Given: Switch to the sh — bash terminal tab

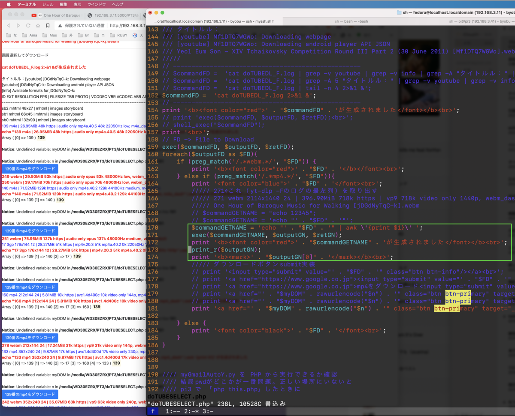Looking at the screenshot, I should pos(352,21).
